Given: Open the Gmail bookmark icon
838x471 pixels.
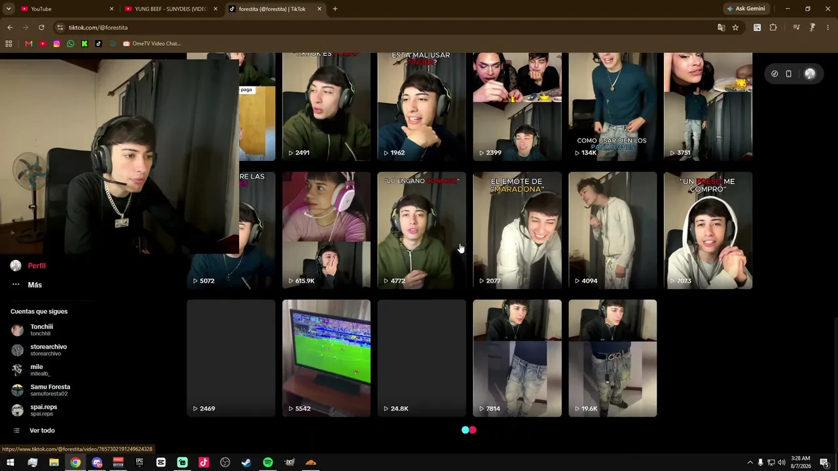Looking at the screenshot, I should [29, 44].
